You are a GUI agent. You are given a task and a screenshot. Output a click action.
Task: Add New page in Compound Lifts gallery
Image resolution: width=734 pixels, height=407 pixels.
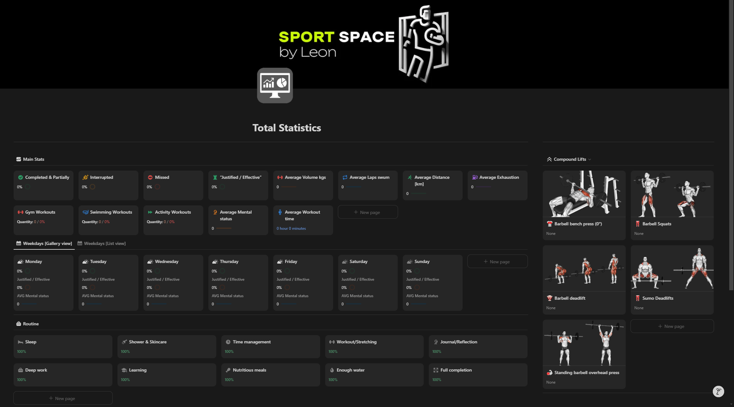[x=672, y=326]
